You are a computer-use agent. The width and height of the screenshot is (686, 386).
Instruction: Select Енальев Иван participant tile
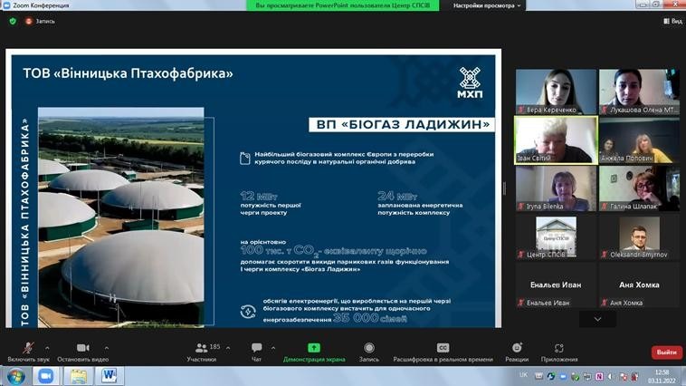click(x=556, y=285)
